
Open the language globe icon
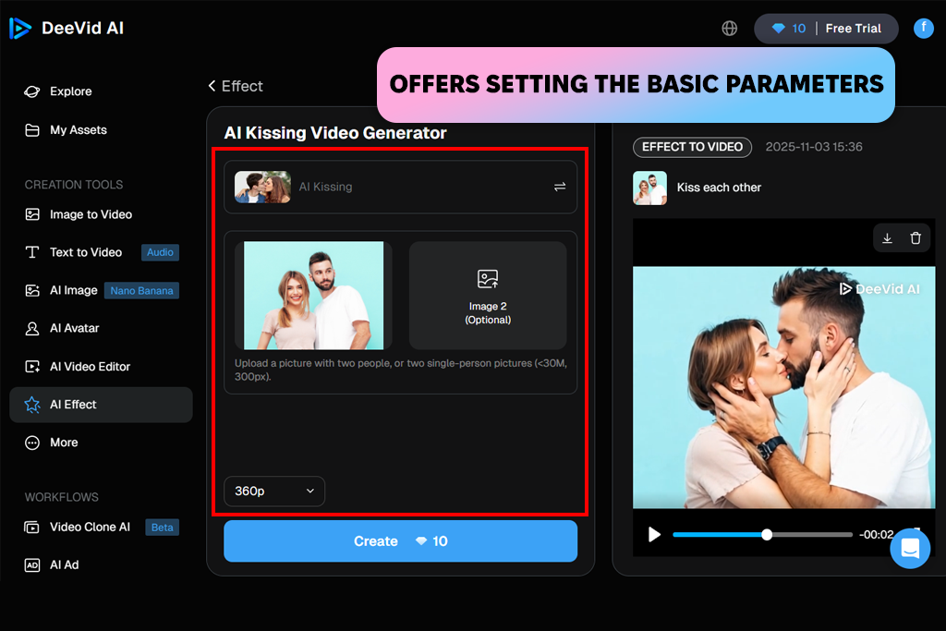tap(730, 29)
